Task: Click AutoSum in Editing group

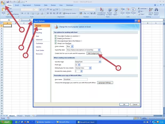Action: tap(142, 9)
